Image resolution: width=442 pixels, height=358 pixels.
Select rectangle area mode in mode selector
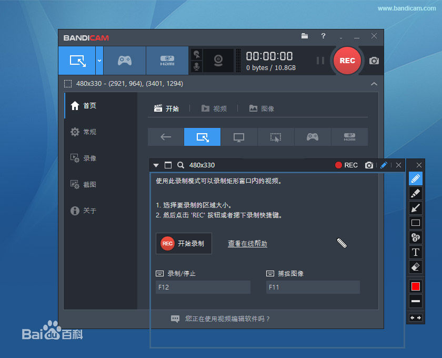203,137
